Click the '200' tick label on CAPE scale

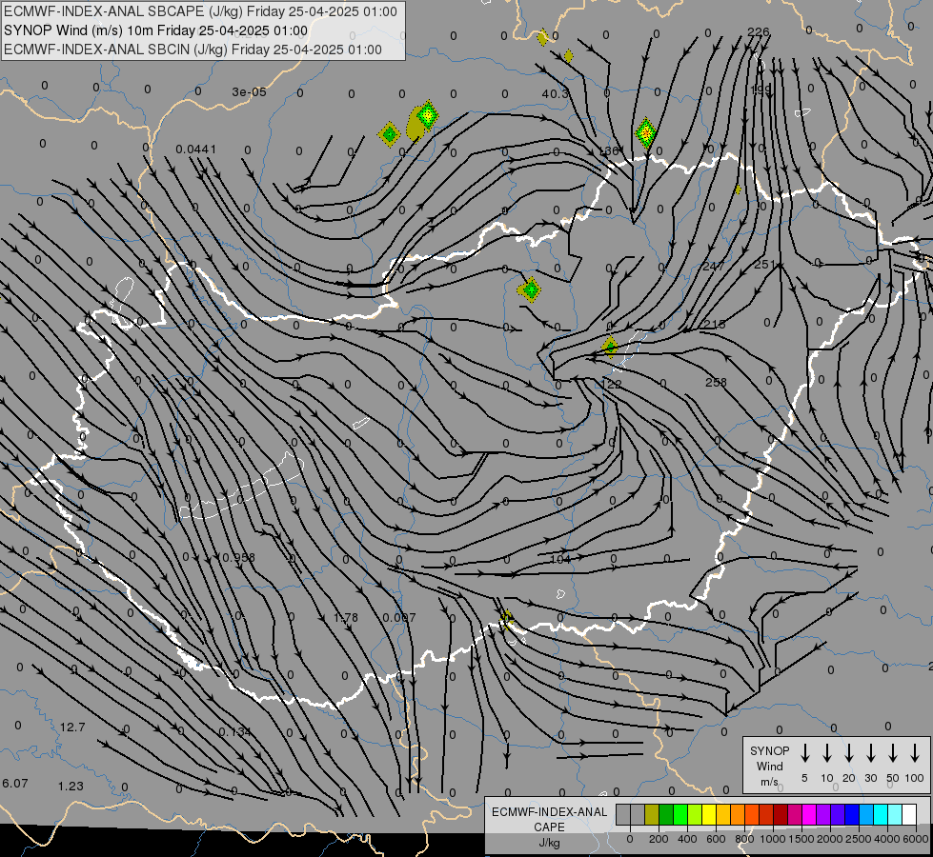tap(659, 839)
